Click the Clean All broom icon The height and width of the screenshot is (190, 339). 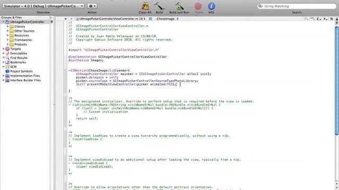145,6
